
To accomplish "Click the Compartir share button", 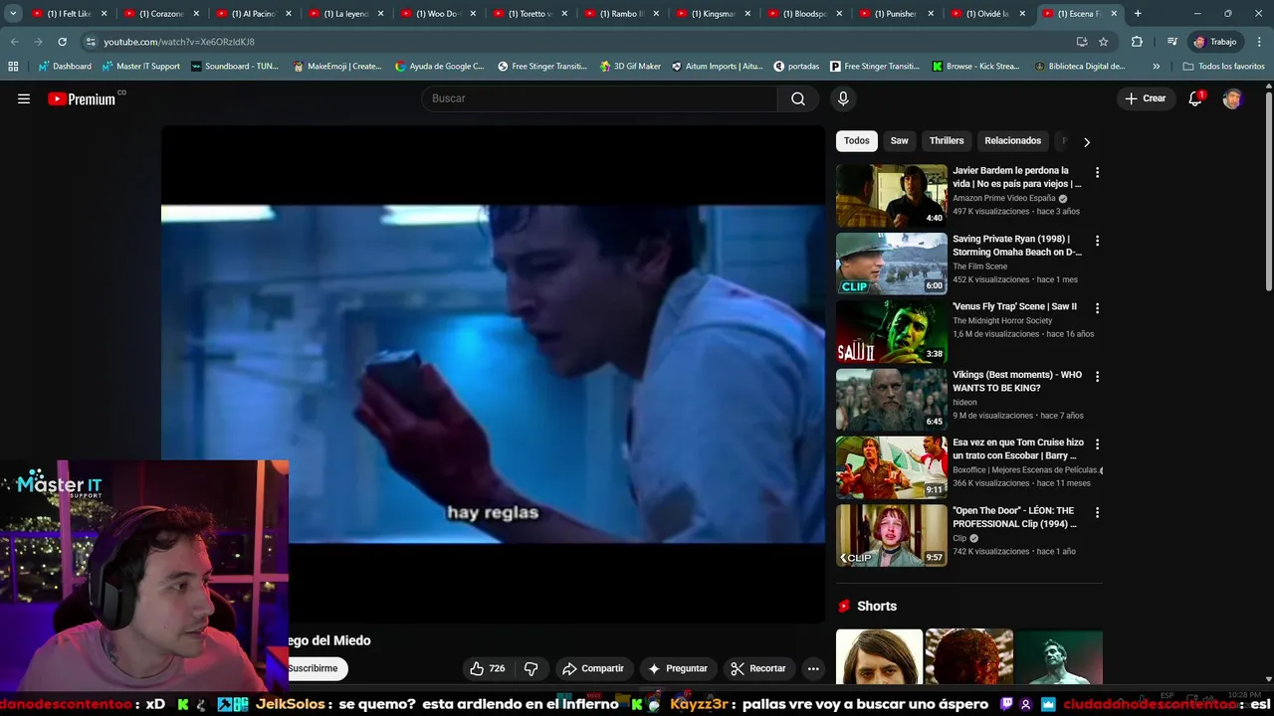I will click(593, 668).
